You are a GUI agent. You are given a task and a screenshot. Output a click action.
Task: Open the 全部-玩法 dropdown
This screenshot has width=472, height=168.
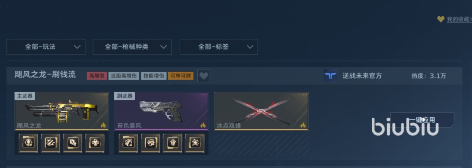coord(46,47)
